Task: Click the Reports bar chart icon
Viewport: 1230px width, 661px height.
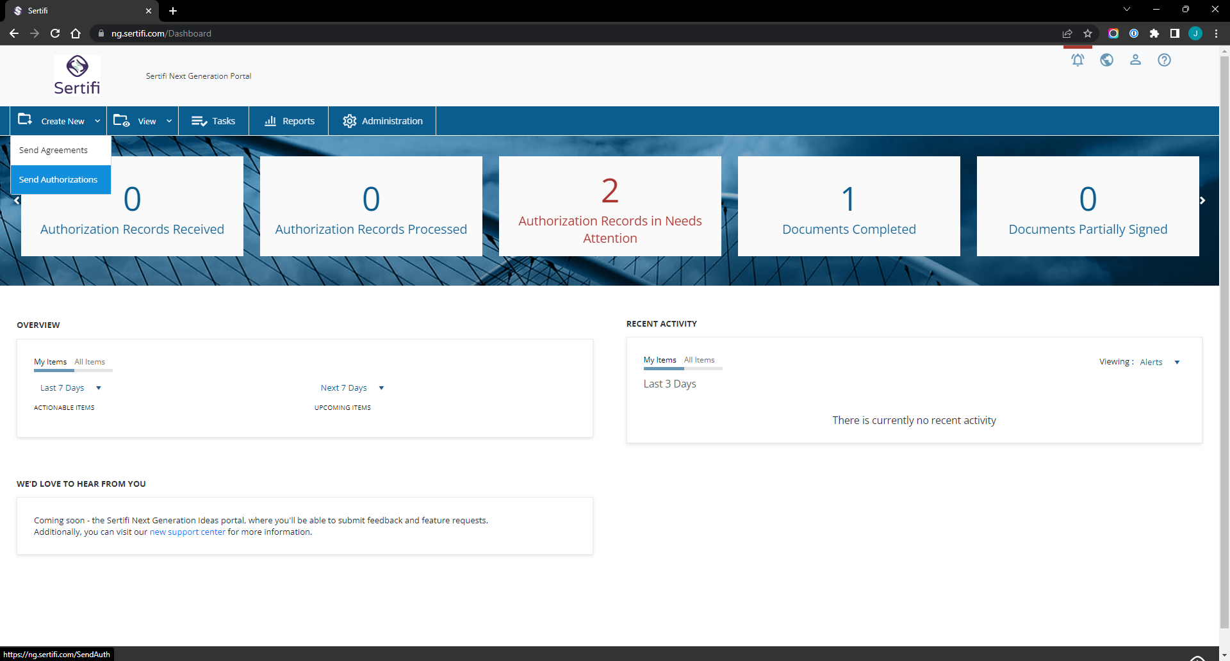Action: (270, 121)
